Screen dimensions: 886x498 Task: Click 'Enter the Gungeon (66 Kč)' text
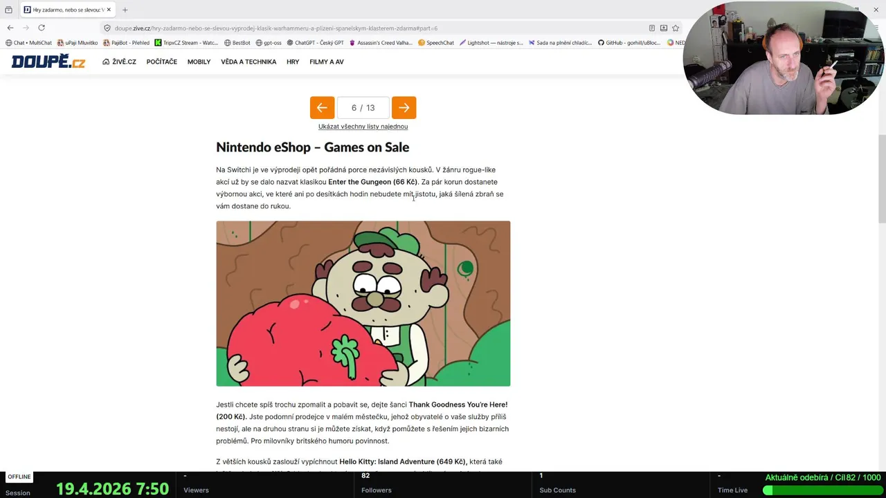coord(372,182)
